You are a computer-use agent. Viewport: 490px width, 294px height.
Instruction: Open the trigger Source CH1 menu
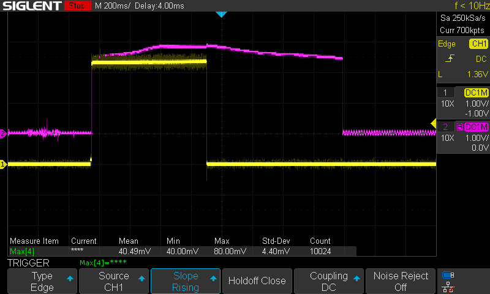click(114, 281)
